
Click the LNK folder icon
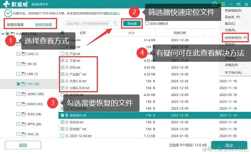point(24,74)
